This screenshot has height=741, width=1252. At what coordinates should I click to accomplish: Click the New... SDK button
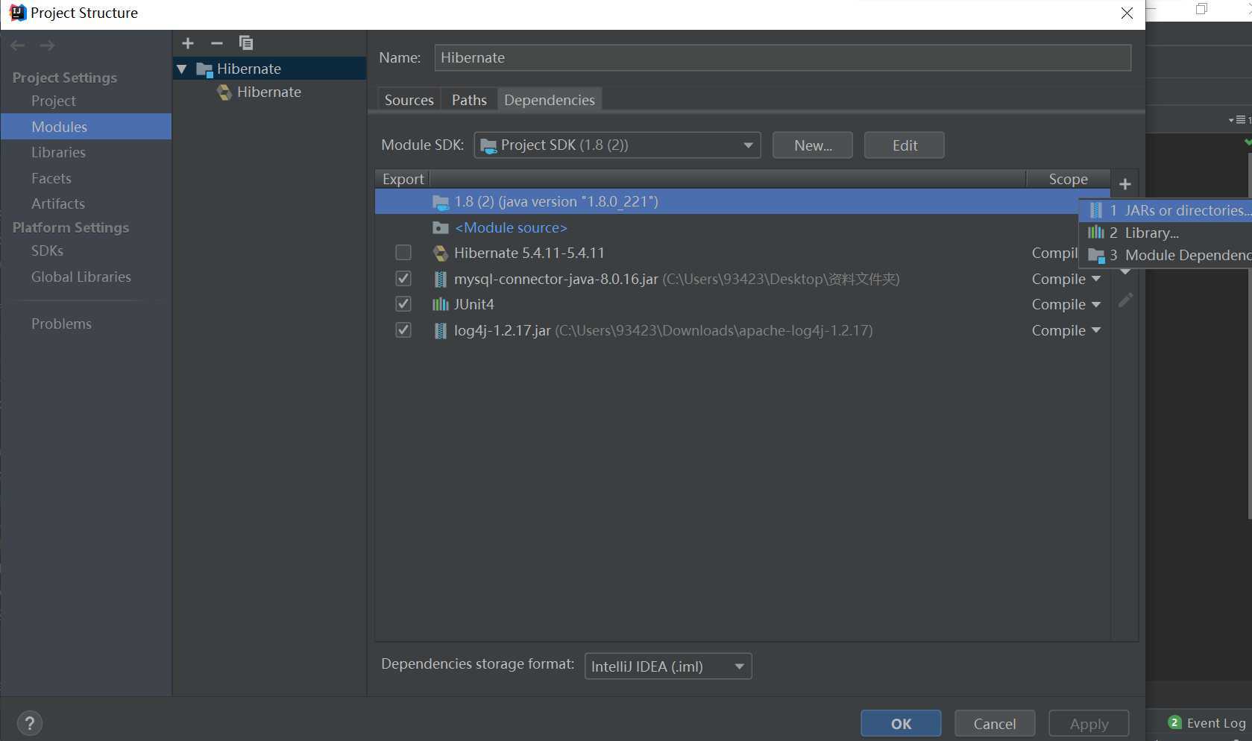pyautogui.click(x=813, y=145)
